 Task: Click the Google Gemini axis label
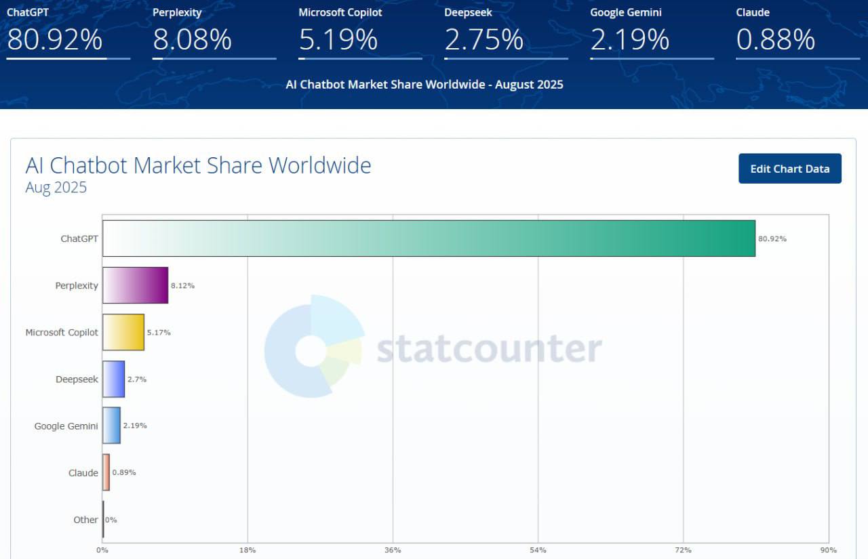click(66, 426)
